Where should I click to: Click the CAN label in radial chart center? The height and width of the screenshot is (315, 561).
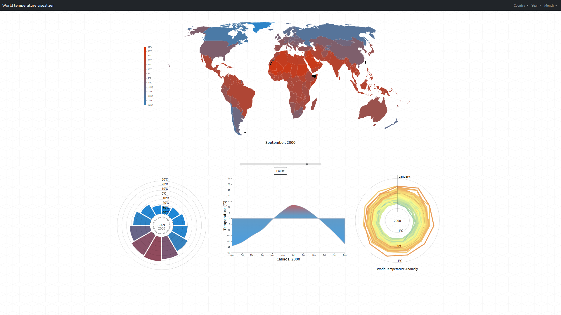click(162, 225)
